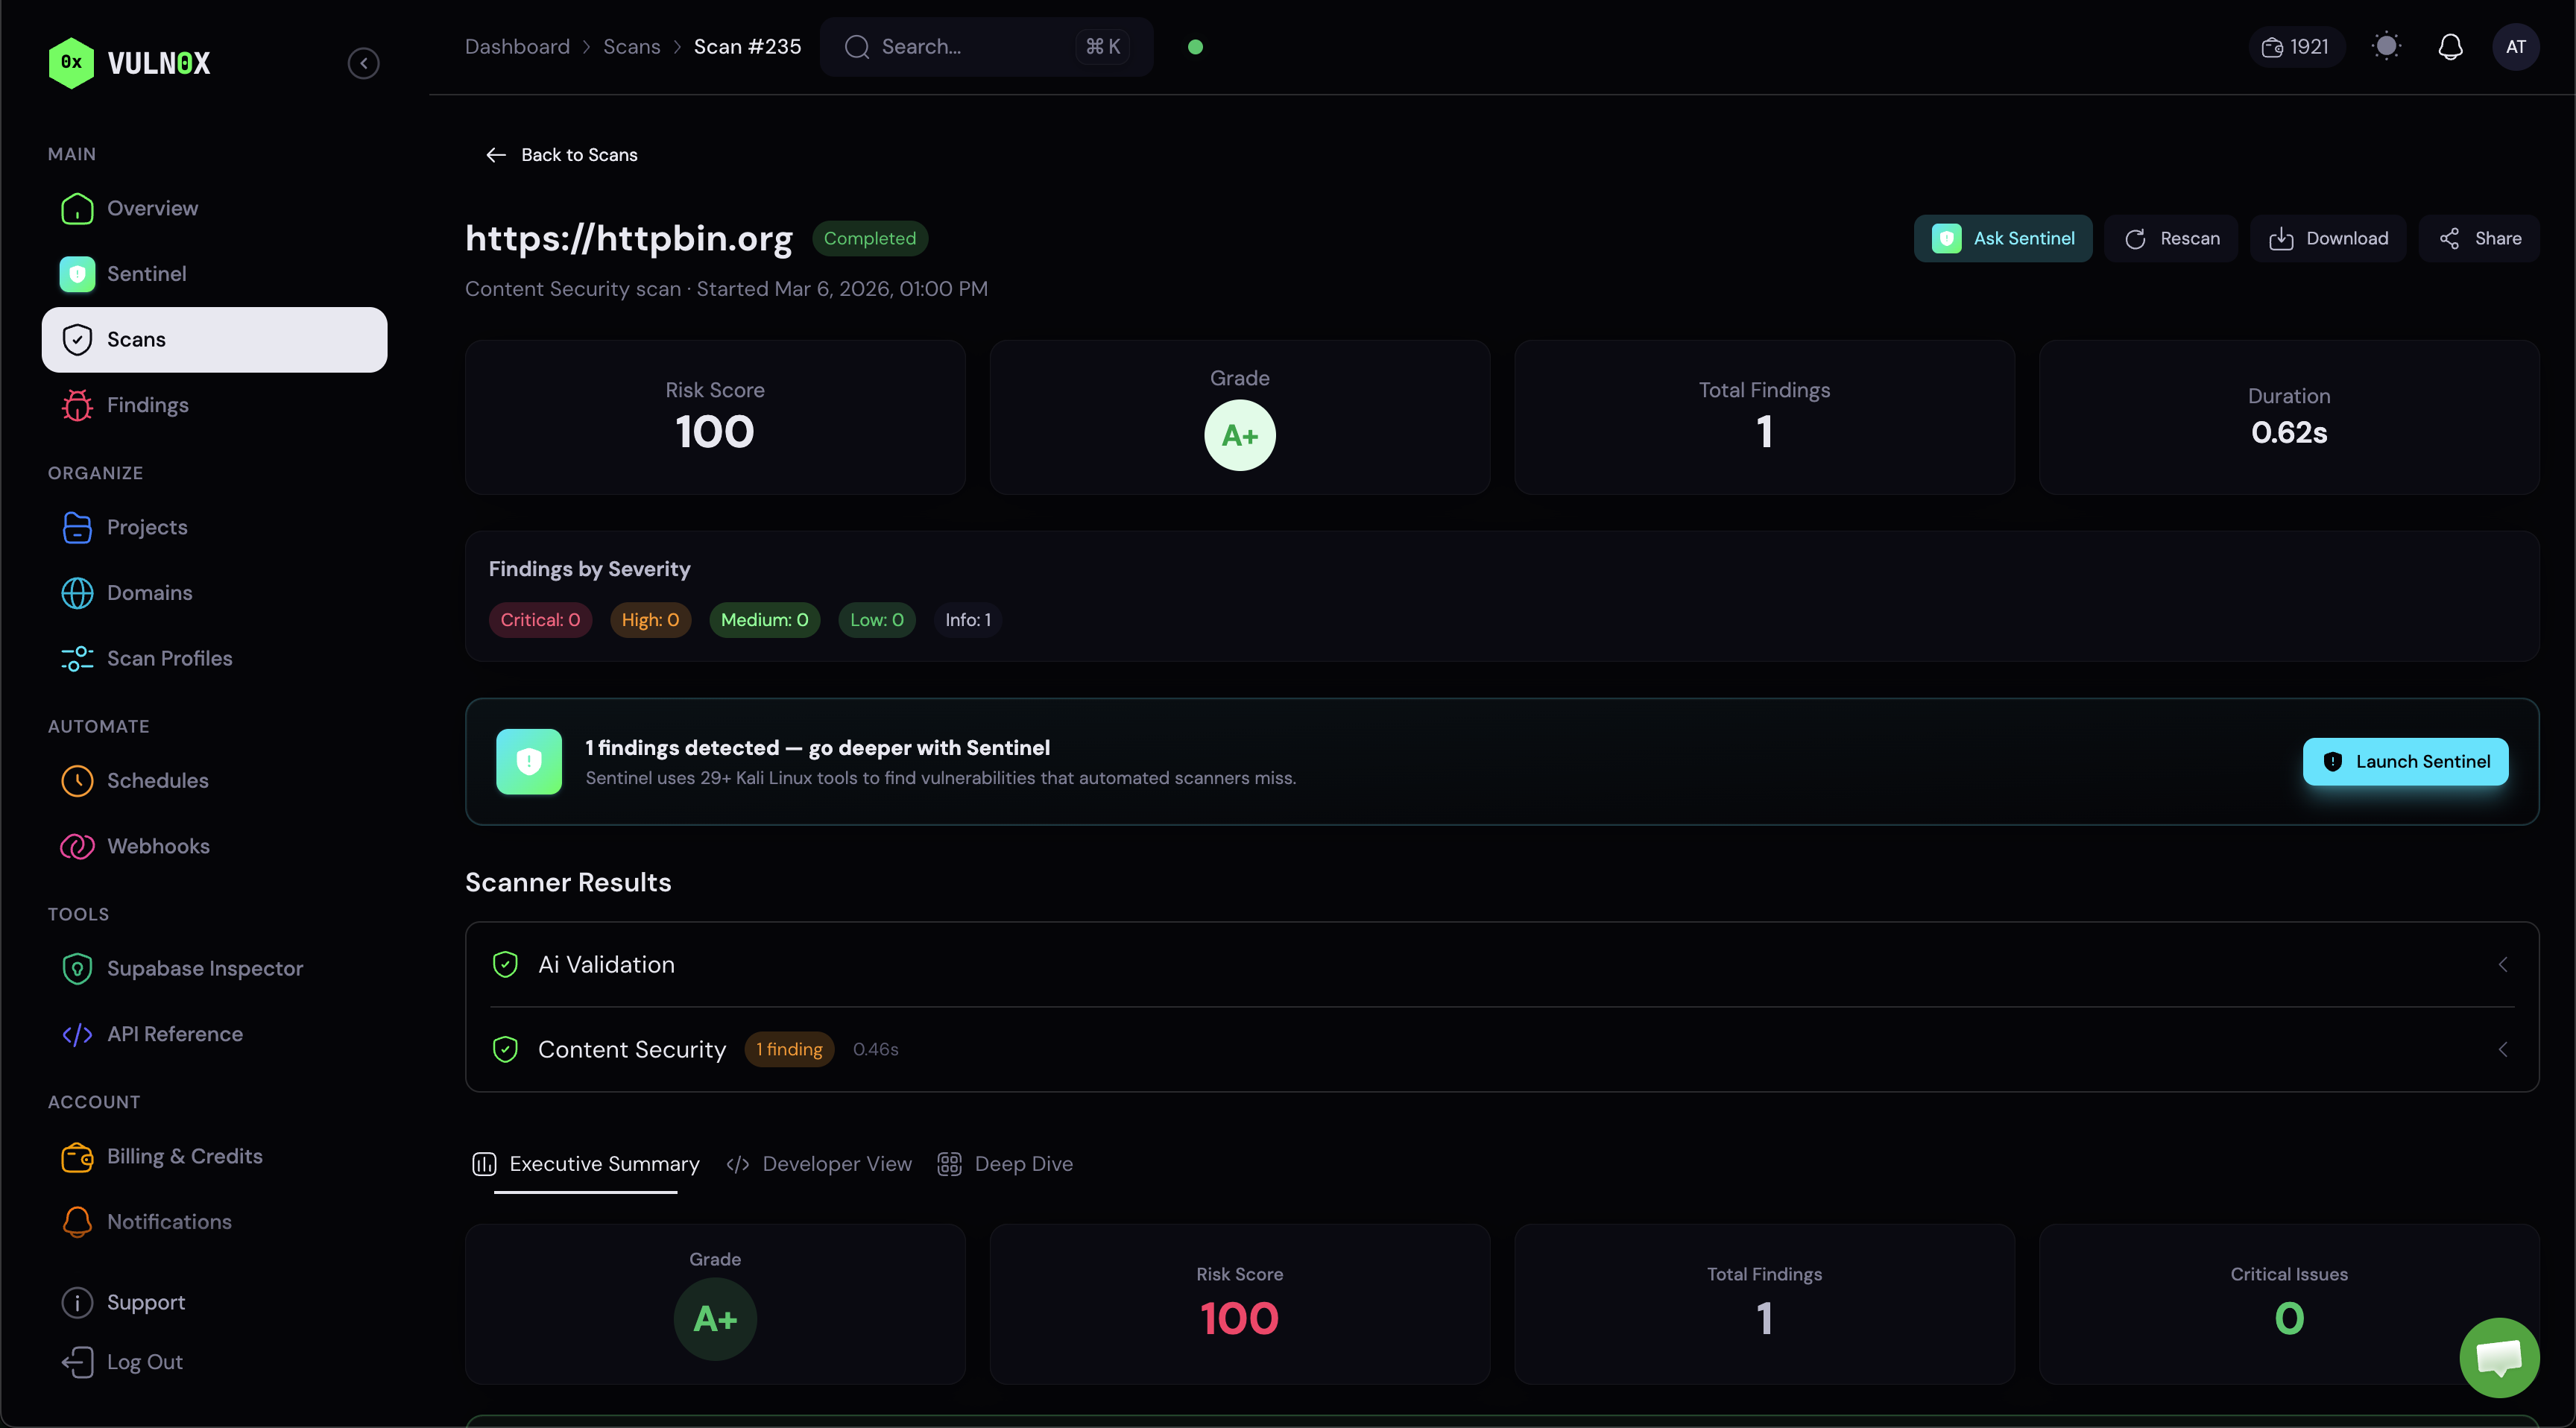Open the Supabase Inspector tool
Screen dimensions: 2576x1428
(205, 967)
